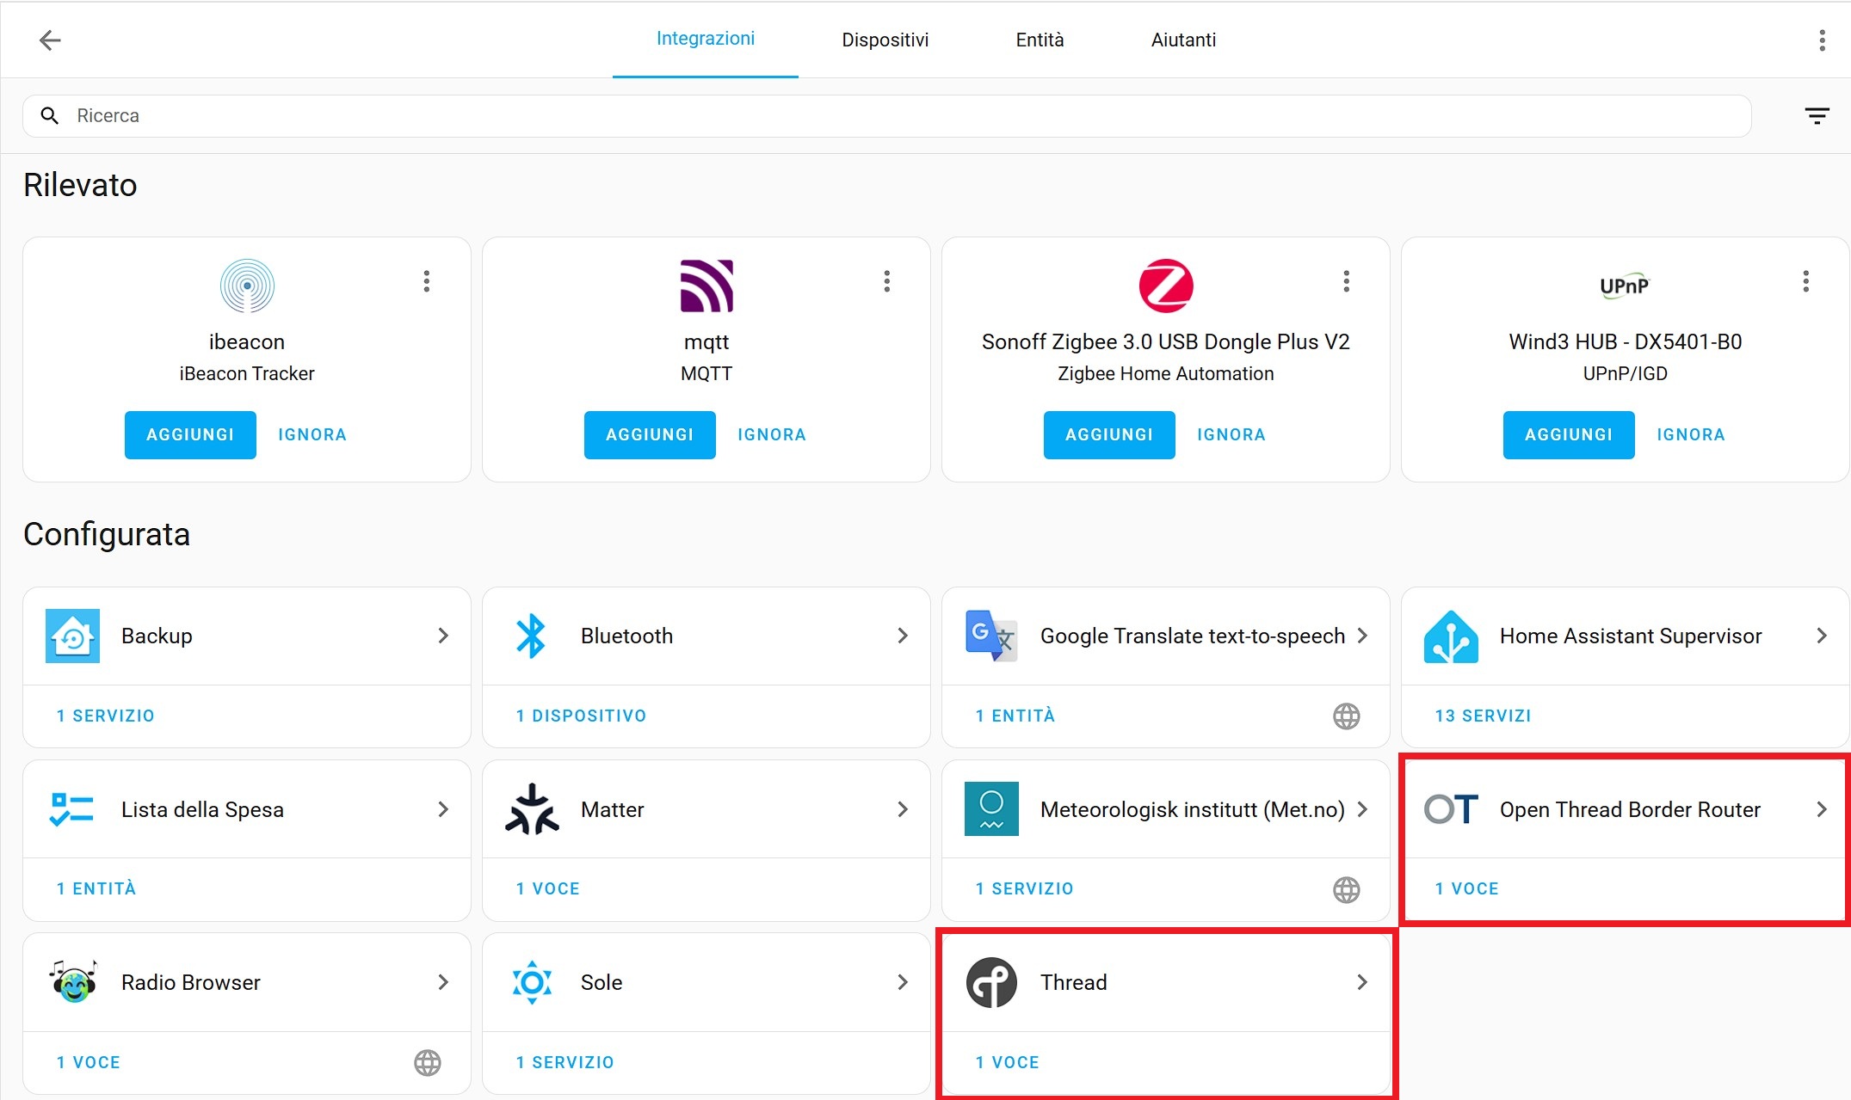Open Thread 1 VOCE link
This screenshot has height=1100, width=1851.
(x=1007, y=1062)
